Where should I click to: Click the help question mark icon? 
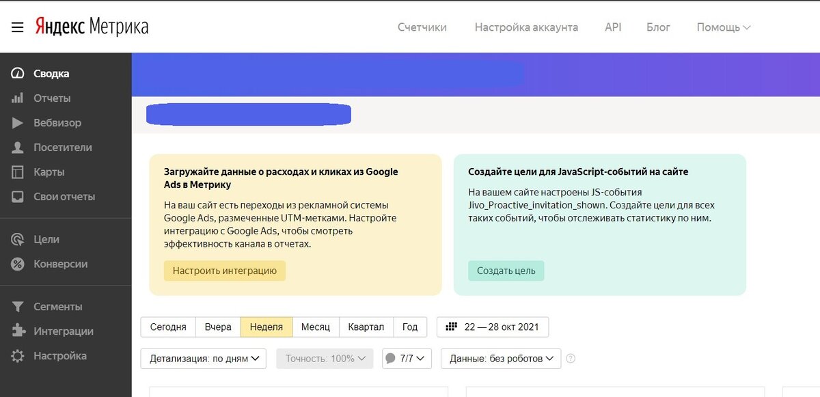coord(571,358)
